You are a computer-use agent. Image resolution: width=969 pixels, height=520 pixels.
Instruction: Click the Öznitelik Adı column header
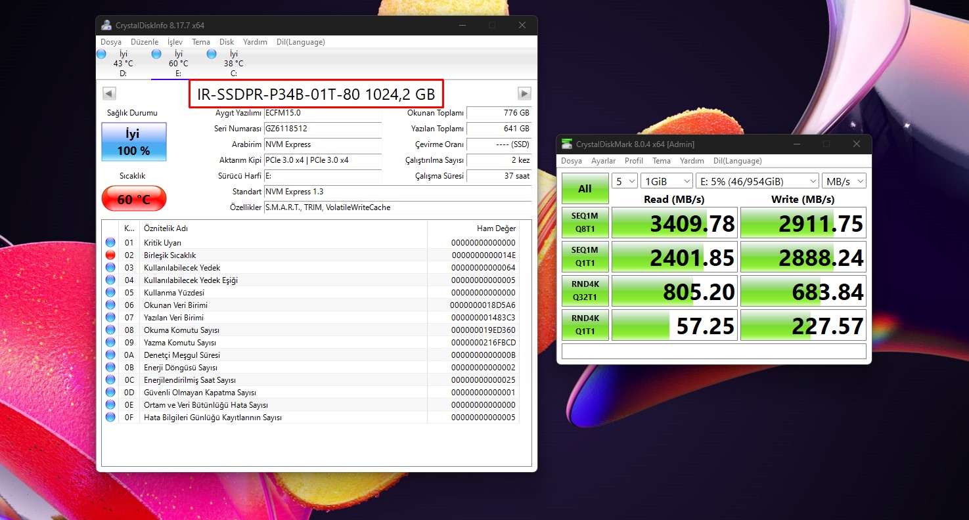(x=283, y=228)
